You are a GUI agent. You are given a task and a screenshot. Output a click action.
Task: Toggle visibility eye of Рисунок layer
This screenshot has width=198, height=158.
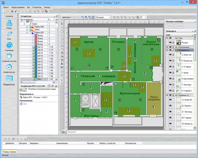click(170, 43)
